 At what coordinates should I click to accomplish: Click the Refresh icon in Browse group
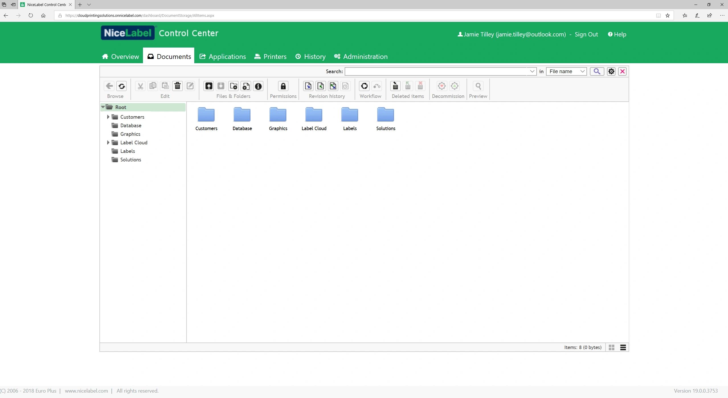point(122,86)
